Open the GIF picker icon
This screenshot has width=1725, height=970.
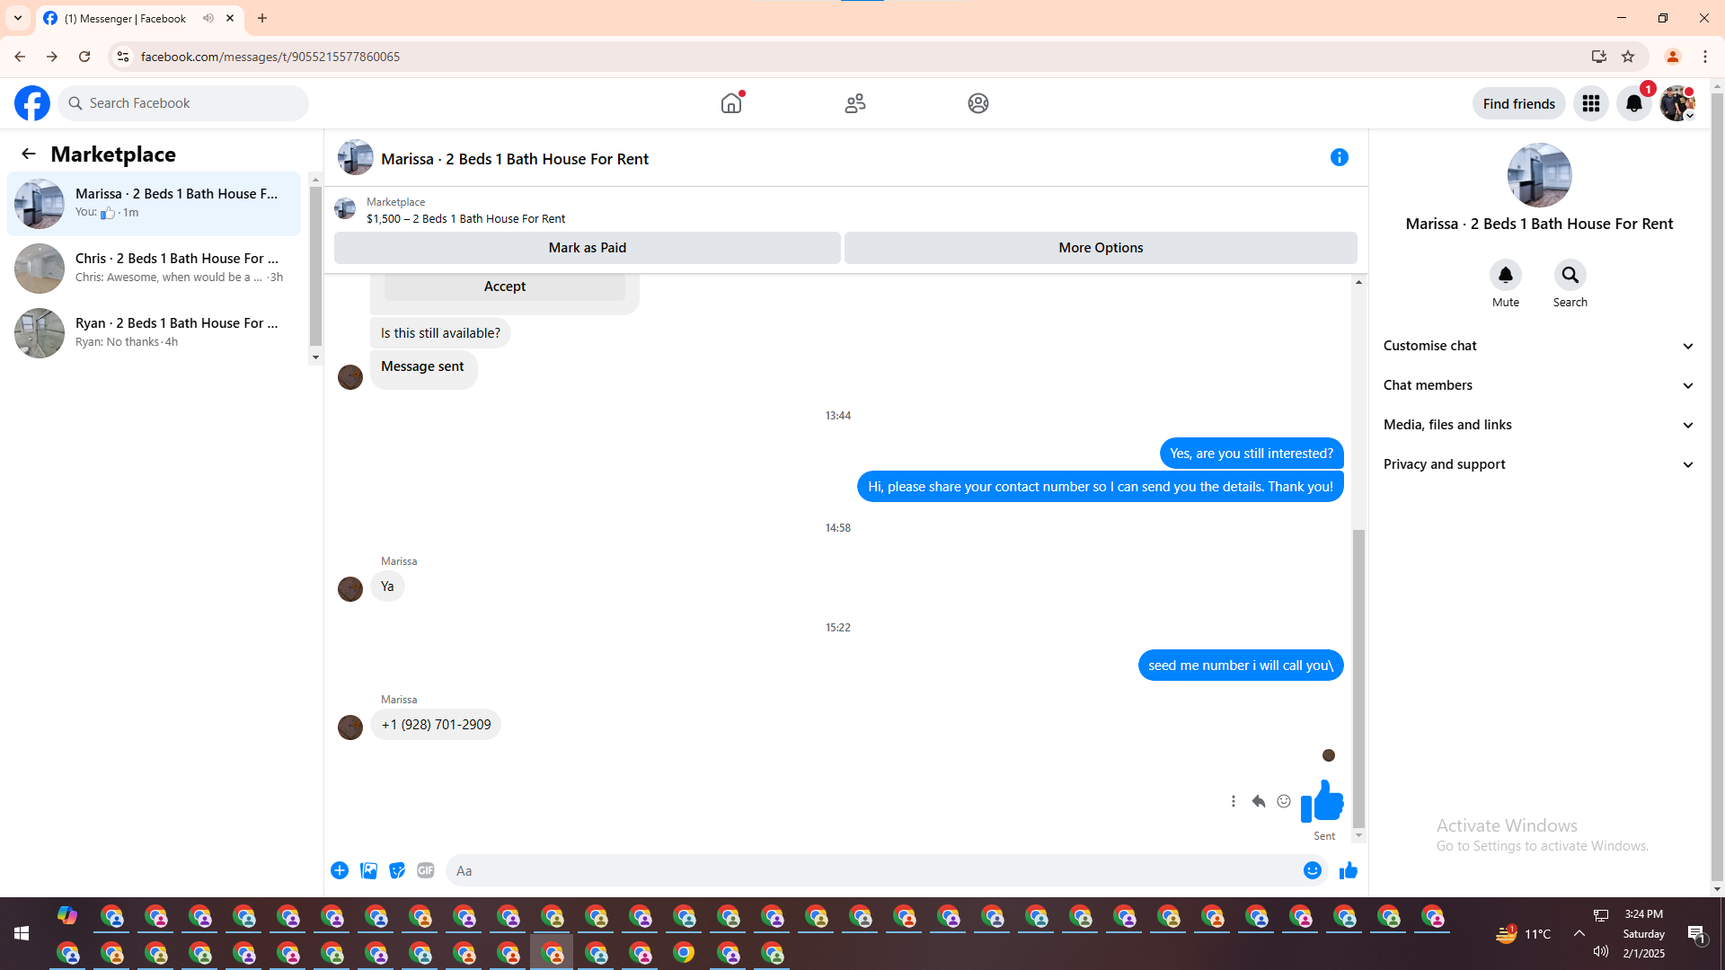point(425,870)
